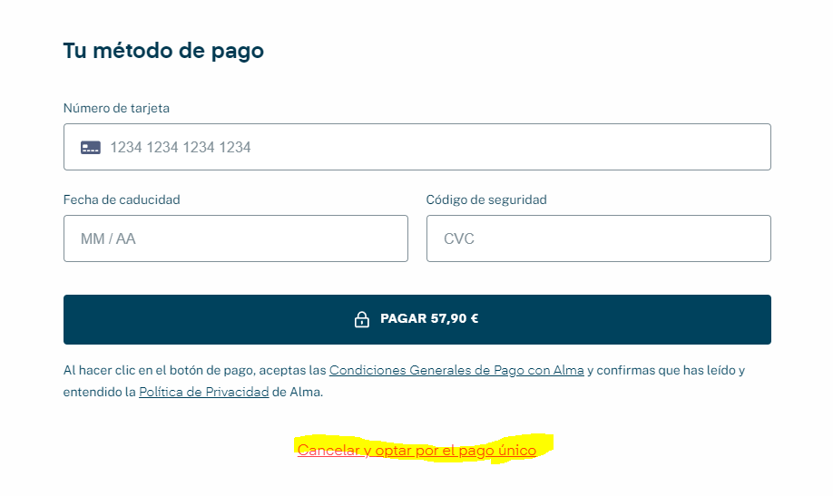Focus the Número de tarjeta input field
833x496 pixels.
point(417,147)
